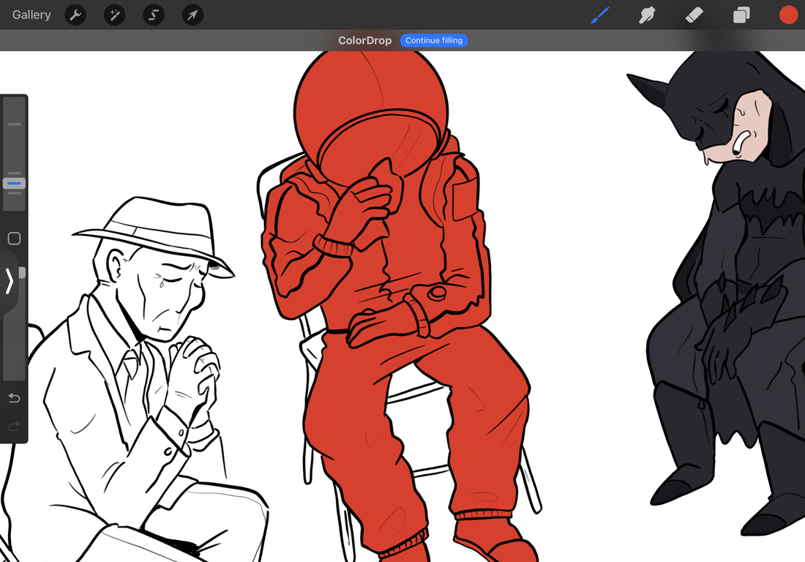Adjust the brush opacity slider
805x562 pixels.
tap(15, 323)
